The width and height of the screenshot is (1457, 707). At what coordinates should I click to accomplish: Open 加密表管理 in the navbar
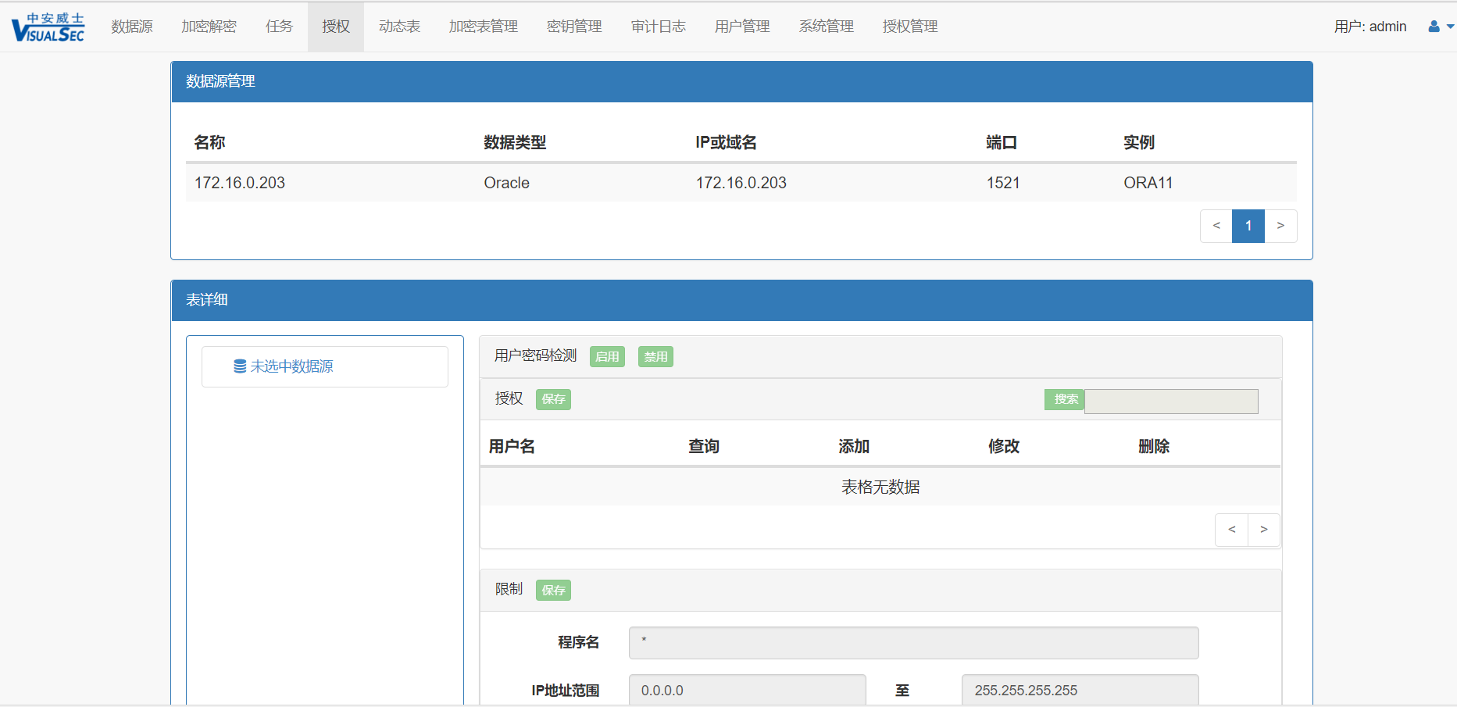484,27
